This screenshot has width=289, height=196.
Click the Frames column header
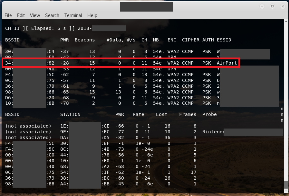pyautogui.click(x=188, y=115)
